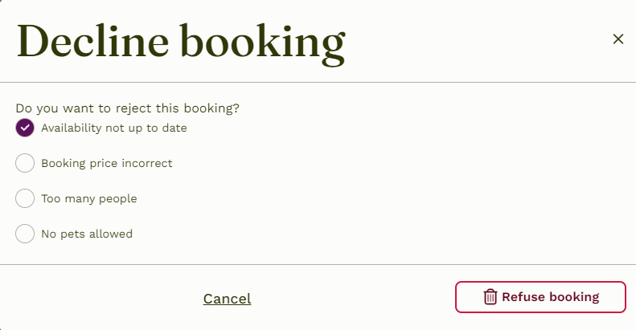Select the 'Booking price incorrect' radio button
This screenshot has height=330, width=636.
[x=25, y=163]
